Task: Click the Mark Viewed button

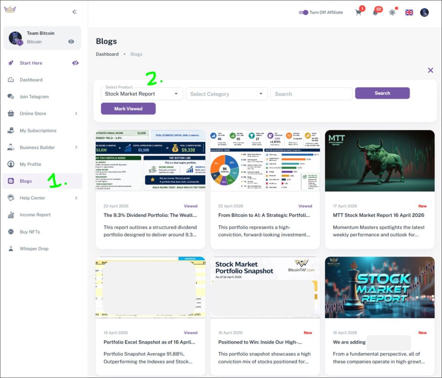Action: tap(128, 109)
